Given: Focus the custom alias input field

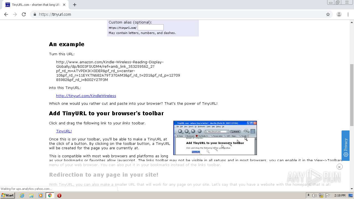Looking at the screenshot, I should point(151,27).
